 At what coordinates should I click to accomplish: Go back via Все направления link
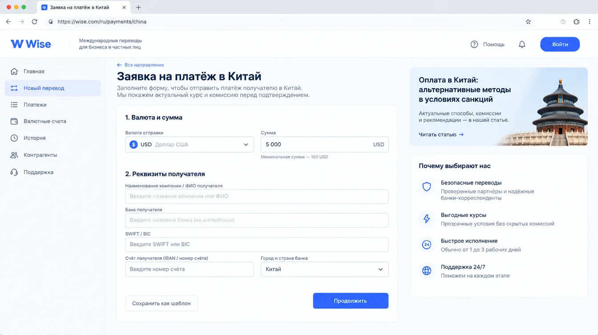pyautogui.click(x=140, y=65)
